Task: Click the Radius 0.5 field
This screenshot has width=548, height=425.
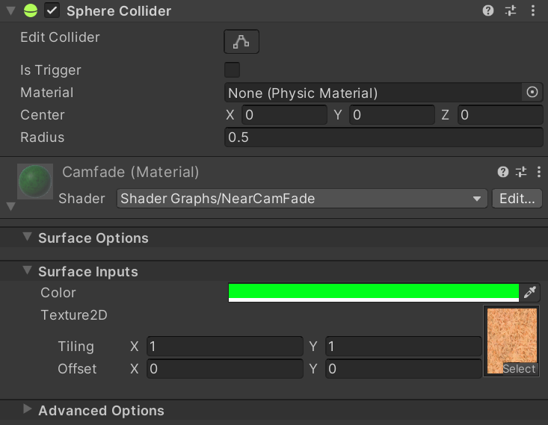Action: (384, 137)
